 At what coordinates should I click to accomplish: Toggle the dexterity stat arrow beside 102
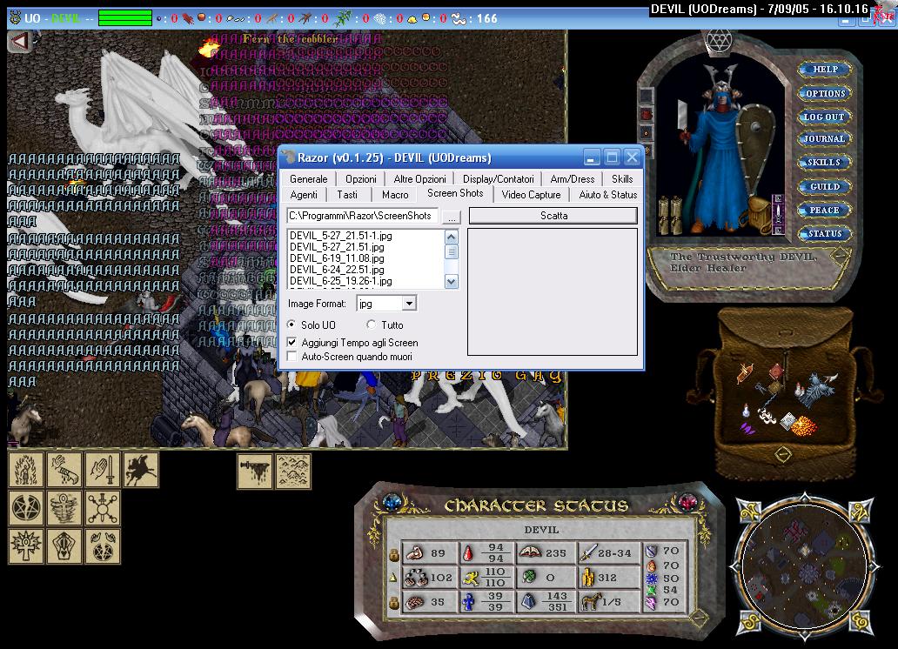click(x=393, y=578)
